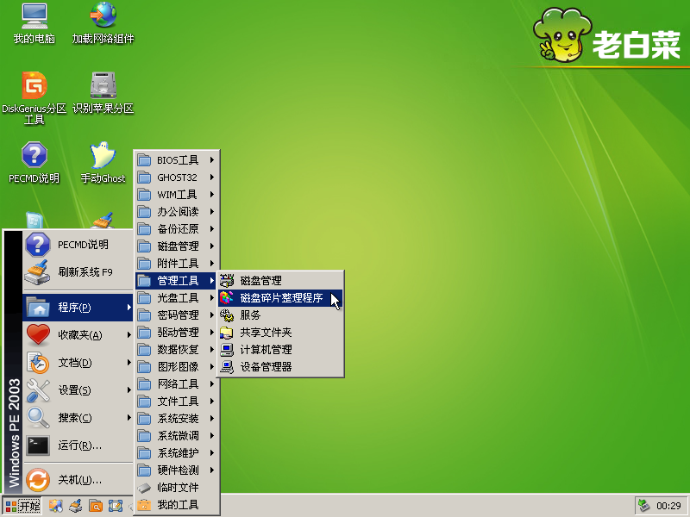Click the 文档(D) clock document icon
The image size is (690, 517).
click(38, 363)
